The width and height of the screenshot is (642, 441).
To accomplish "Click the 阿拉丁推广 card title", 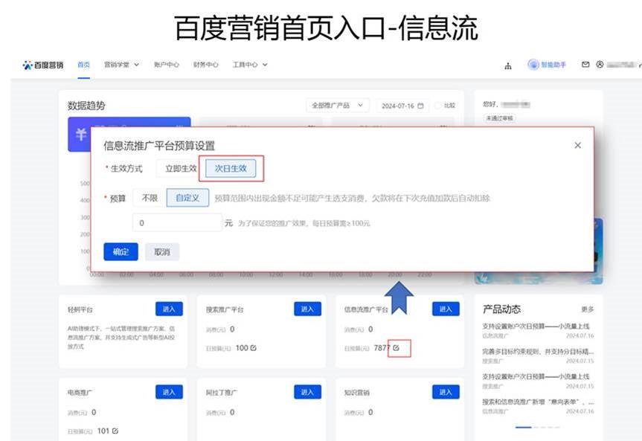I will (x=222, y=393).
